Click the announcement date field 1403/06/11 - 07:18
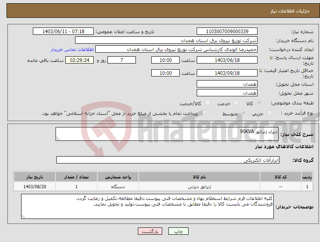 point(63,32)
